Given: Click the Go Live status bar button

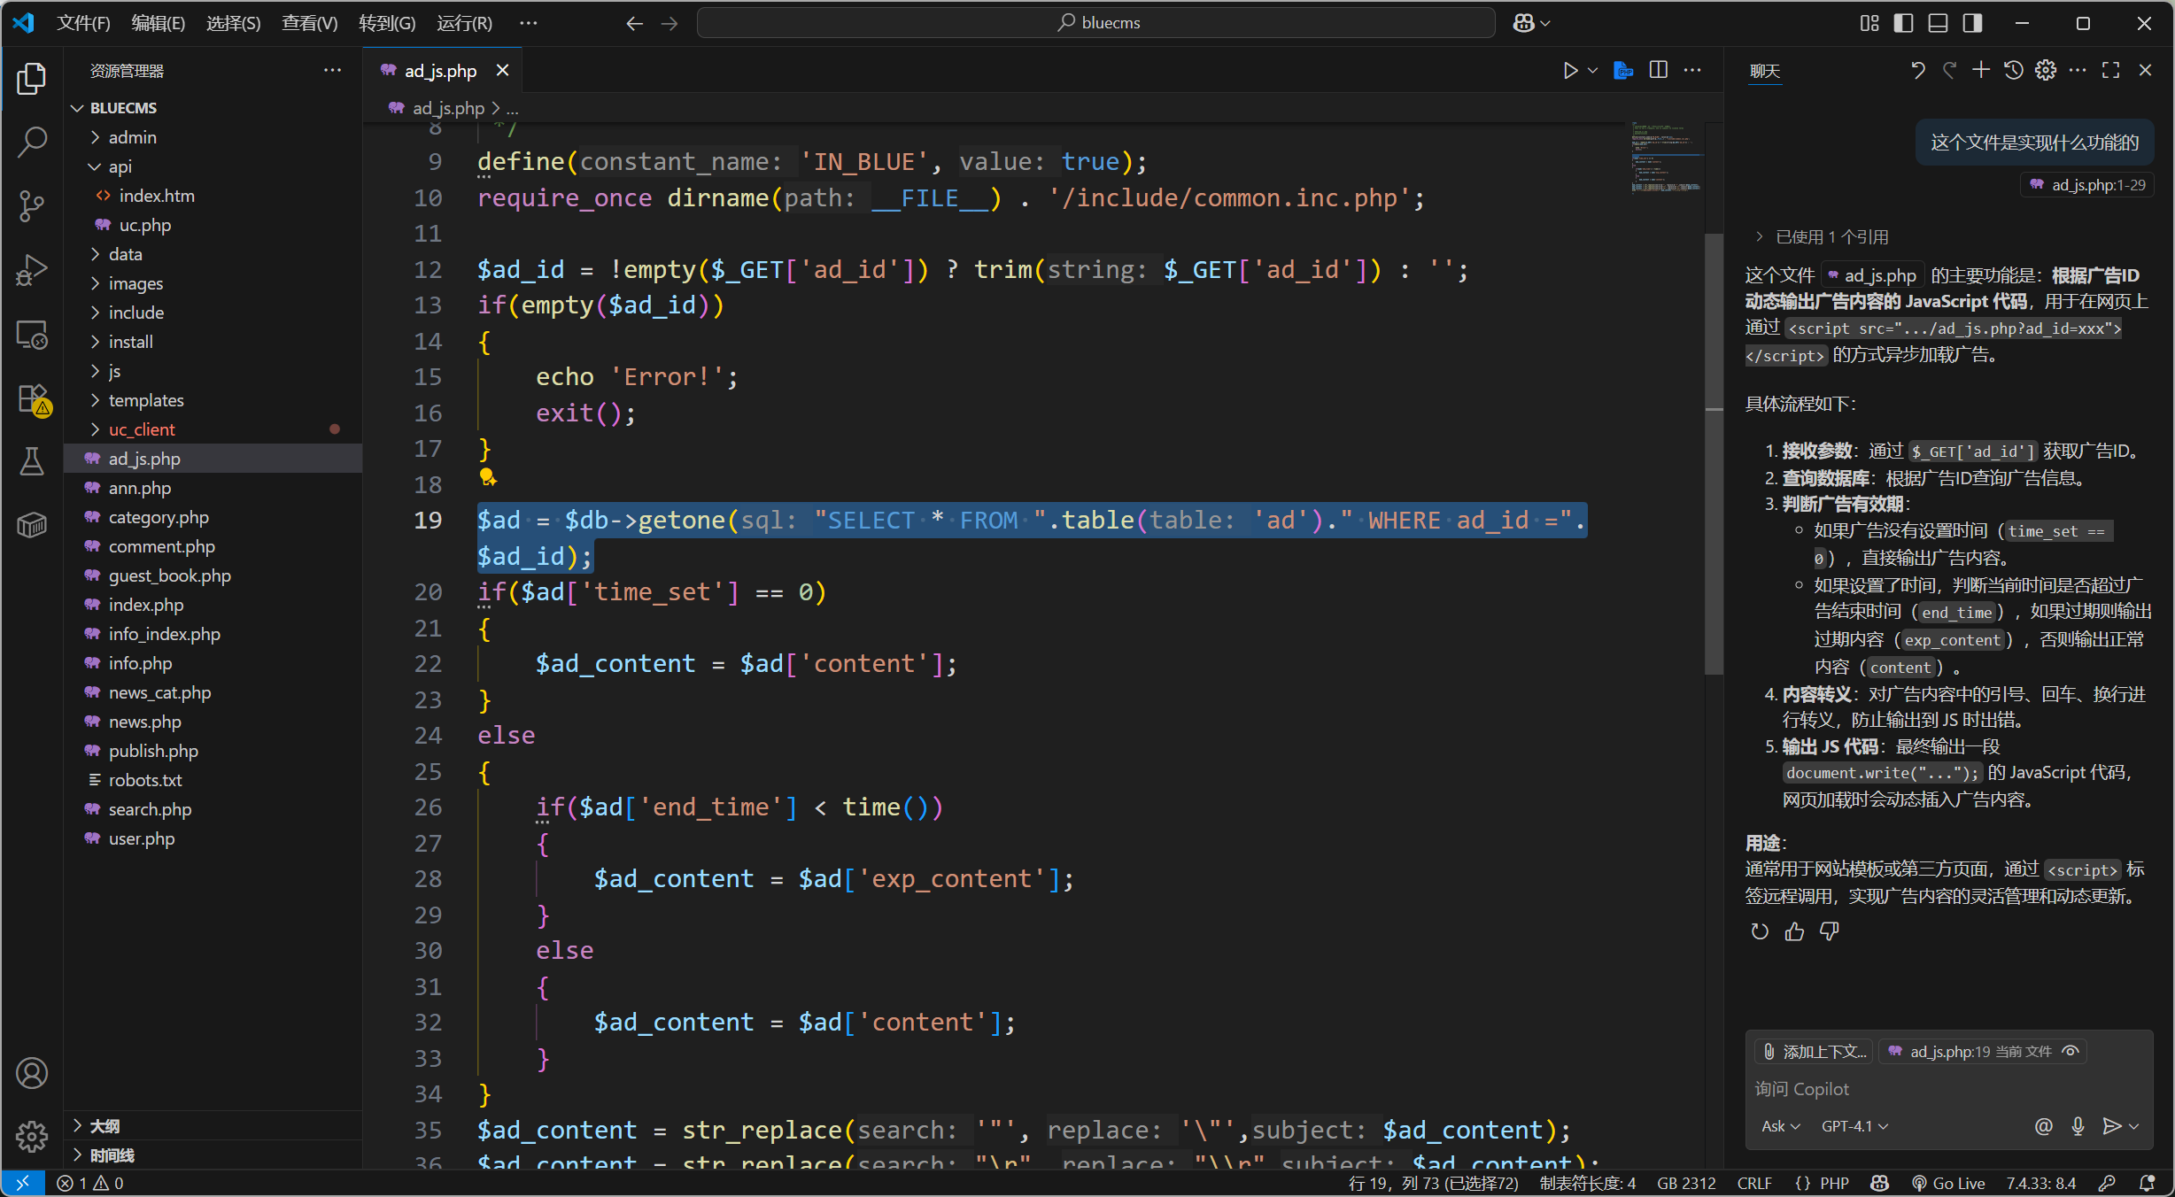Looking at the screenshot, I should tap(1948, 1183).
